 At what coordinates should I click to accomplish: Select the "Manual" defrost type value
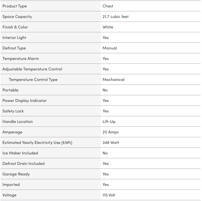tap(110, 48)
